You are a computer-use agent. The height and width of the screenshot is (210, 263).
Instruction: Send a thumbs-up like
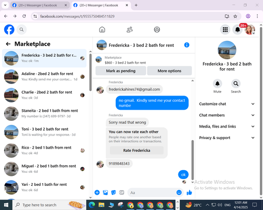point(189,193)
